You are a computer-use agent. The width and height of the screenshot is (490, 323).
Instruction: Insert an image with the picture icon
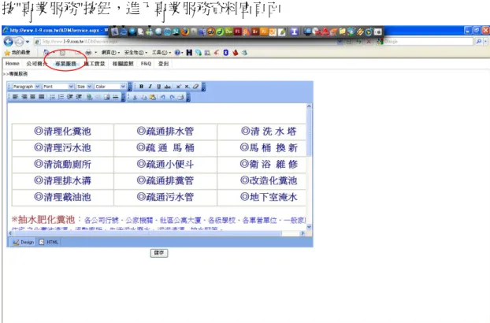(106, 97)
